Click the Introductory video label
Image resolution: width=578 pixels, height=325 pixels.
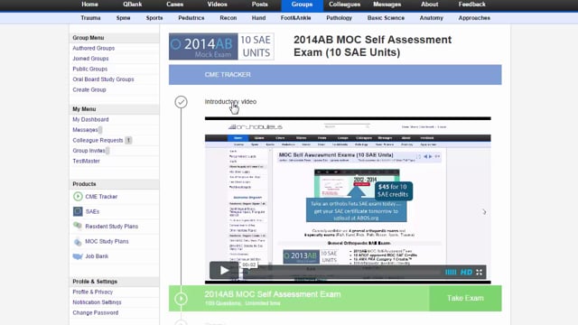click(230, 102)
